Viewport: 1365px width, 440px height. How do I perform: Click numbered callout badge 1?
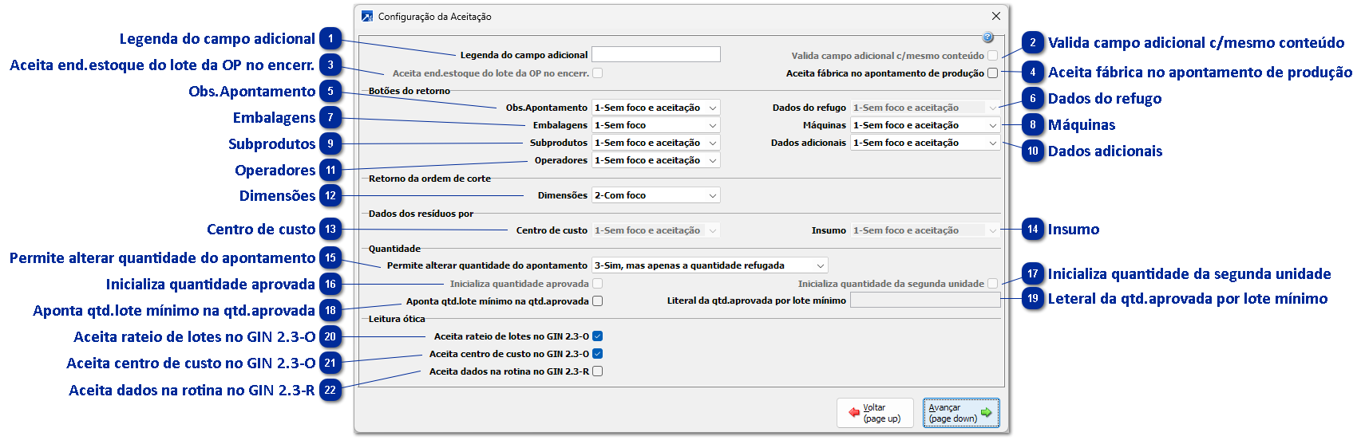[x=330, y=39]
